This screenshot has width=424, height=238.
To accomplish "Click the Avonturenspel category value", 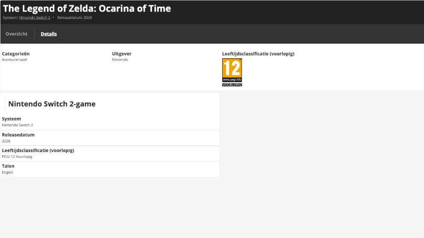I will (x=14, y=59).
